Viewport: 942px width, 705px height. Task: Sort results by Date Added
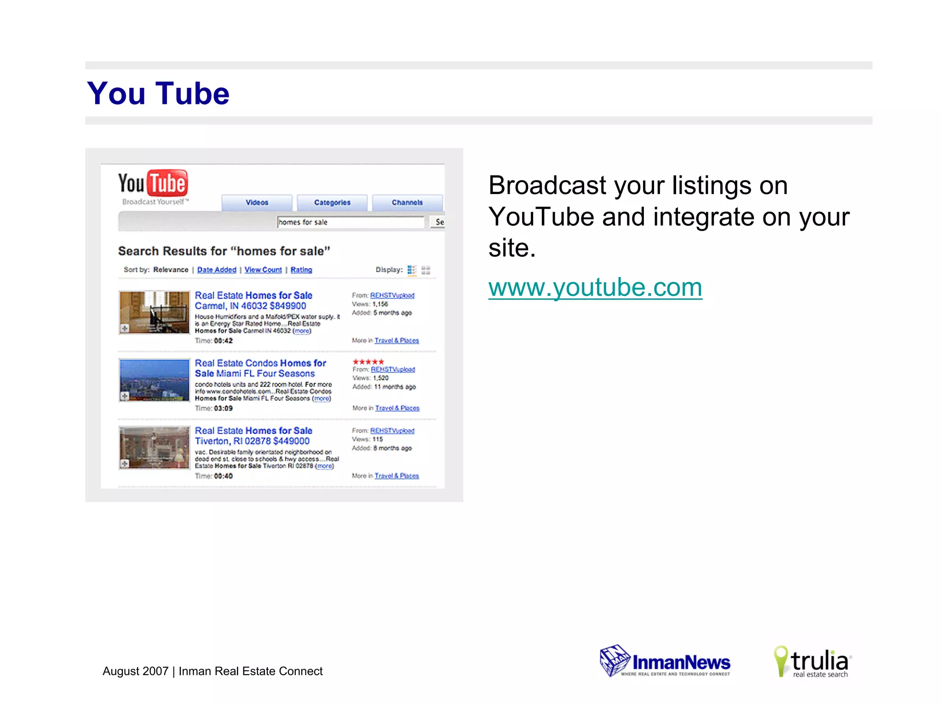tap(217, 270)
